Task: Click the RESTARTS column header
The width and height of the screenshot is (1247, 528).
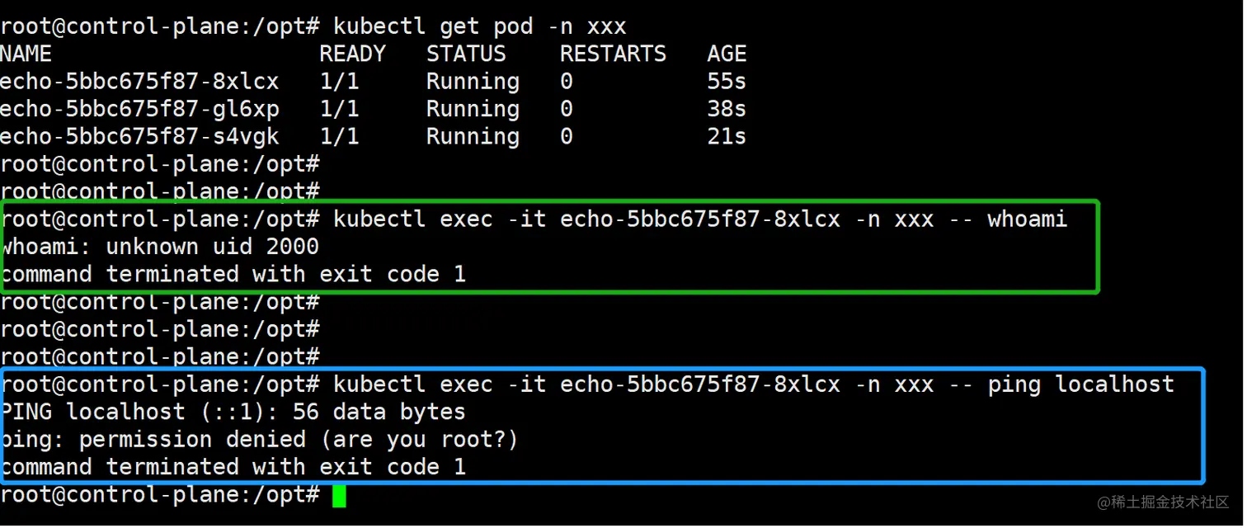Action: [x=613, y=54]
